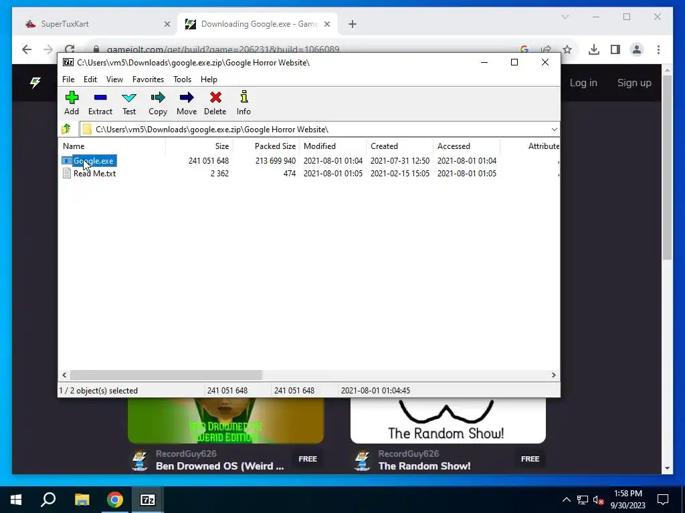Show hidden system tray icons
Image resolution: width=685 pixels, height=513 pixels.
tap(566, 500)
